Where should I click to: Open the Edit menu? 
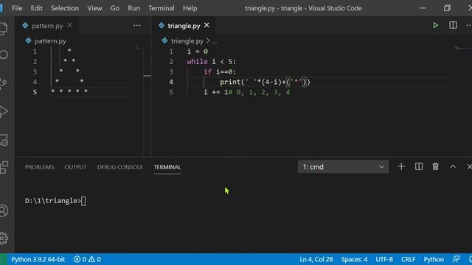click(x=36, y=8)
